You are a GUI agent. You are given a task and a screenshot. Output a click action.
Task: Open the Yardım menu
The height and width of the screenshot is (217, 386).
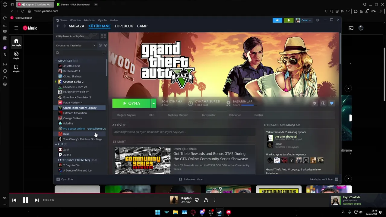(114, 20)
